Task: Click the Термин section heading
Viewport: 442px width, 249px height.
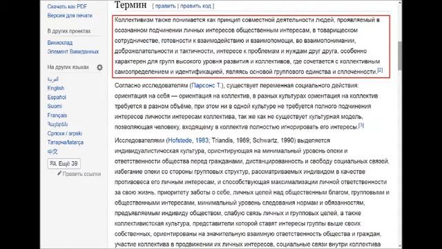Action: tap(131, 5)
